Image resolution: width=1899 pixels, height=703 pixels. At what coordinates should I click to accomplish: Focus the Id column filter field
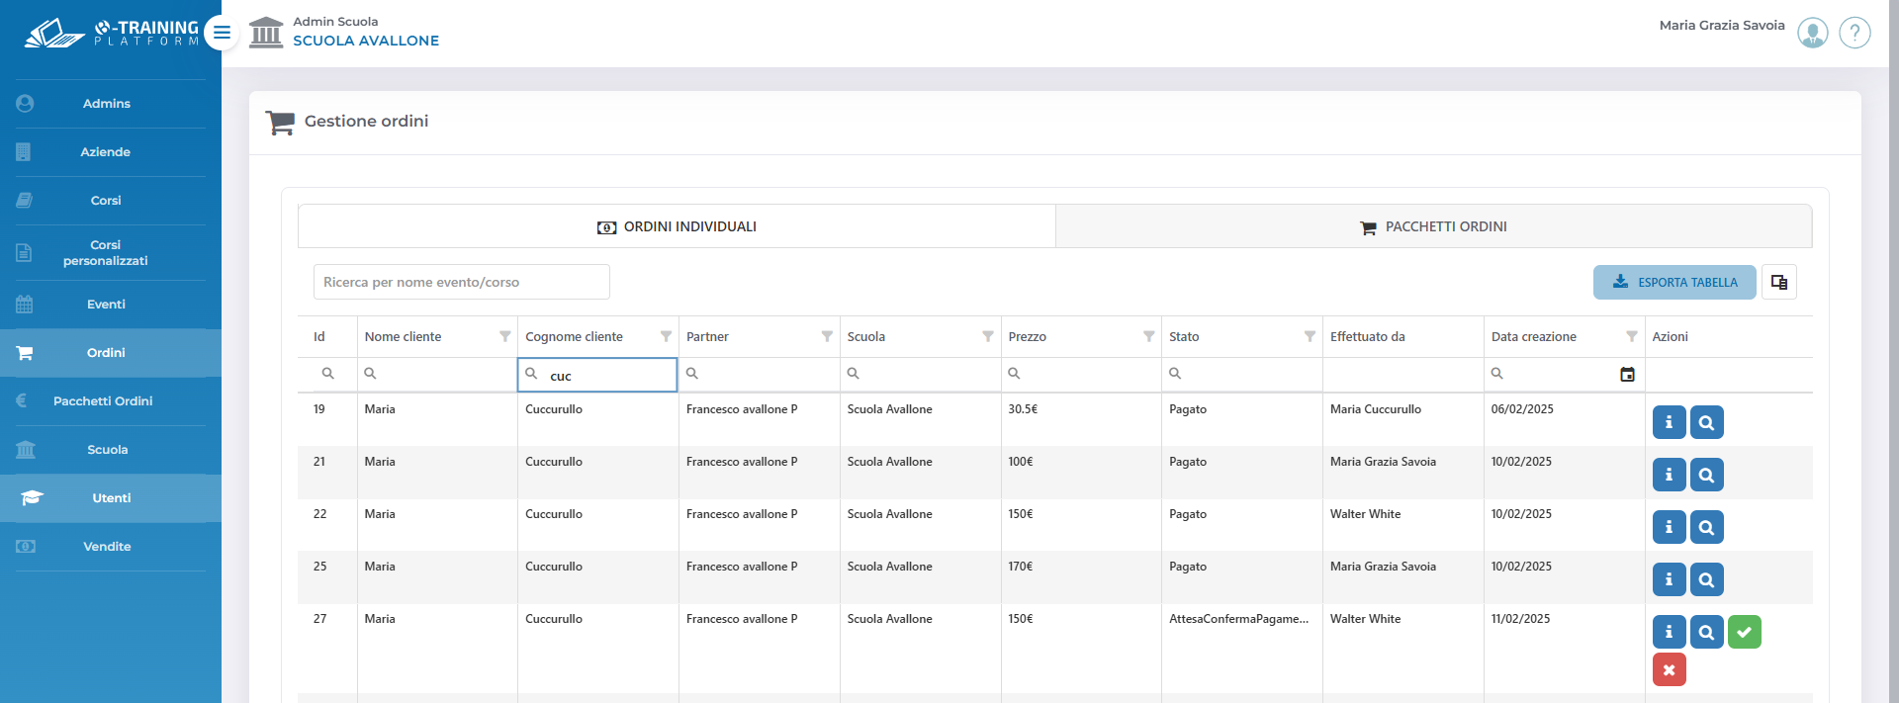pos(327,375)
